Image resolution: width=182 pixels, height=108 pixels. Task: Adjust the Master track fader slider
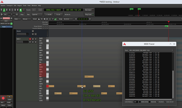(22, 34)
